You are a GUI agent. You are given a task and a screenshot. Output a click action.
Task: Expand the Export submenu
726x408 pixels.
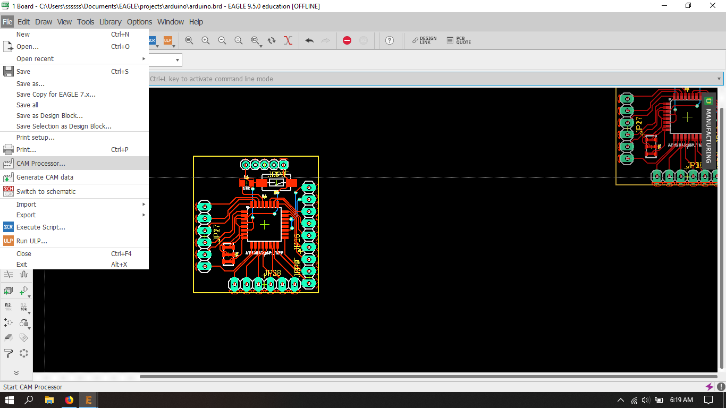143,215
